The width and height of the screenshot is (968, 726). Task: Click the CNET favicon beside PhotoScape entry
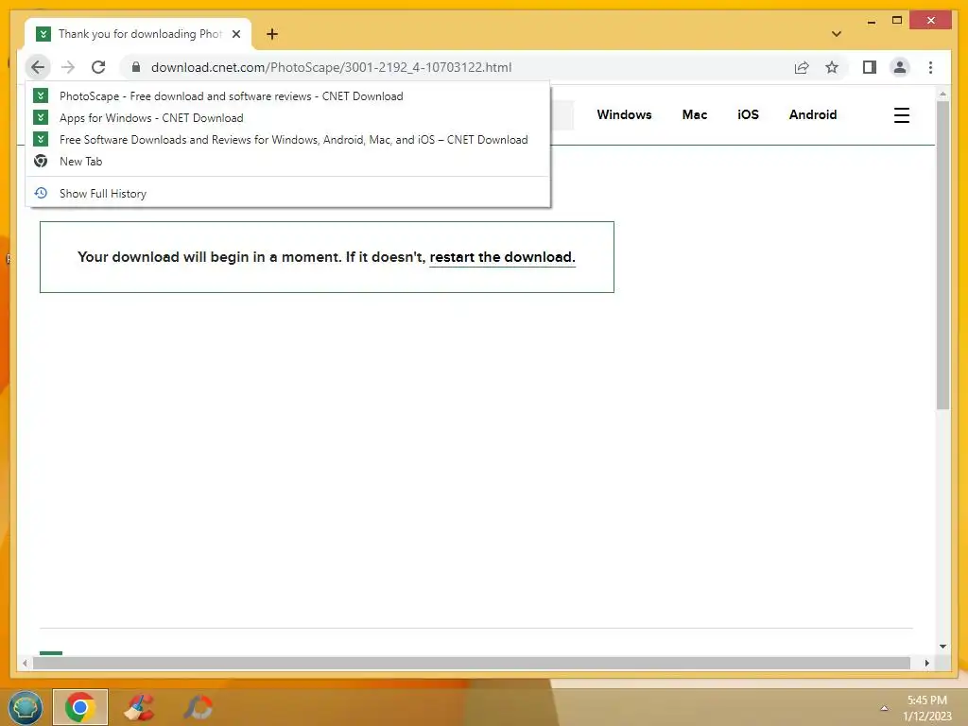(x=41, y=95)
